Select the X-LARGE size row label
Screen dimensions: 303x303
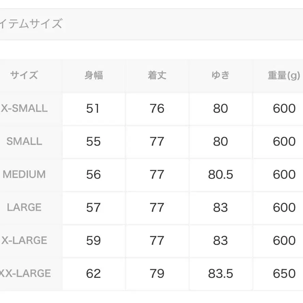pyautogui.click(x=24, y=240)
